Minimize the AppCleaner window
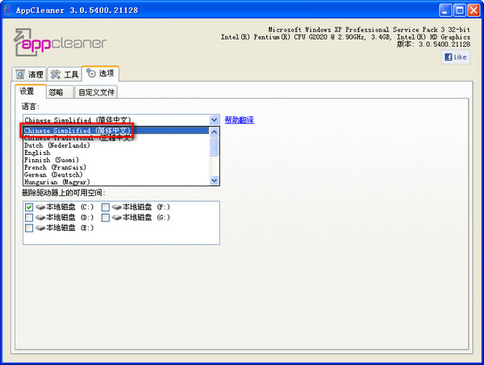 445,10
